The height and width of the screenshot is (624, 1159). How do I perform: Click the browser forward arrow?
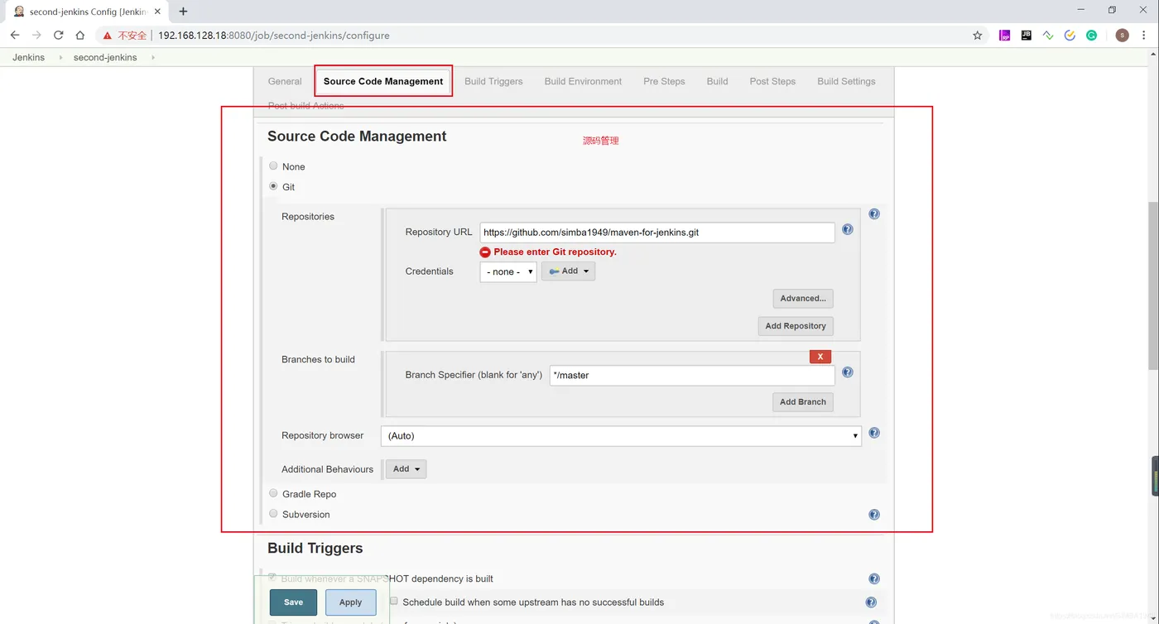coord(36,35)
